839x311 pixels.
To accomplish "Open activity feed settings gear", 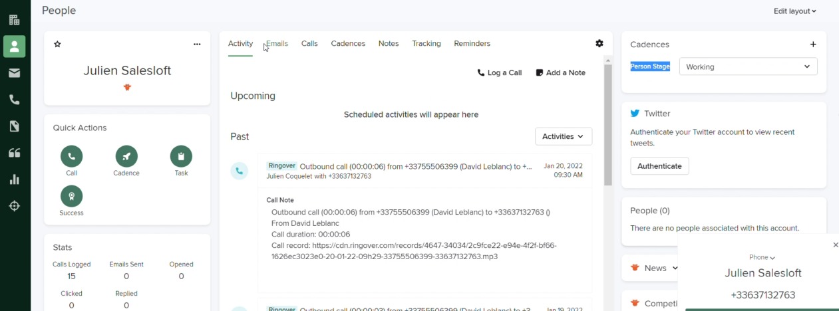I will point(599,43).
